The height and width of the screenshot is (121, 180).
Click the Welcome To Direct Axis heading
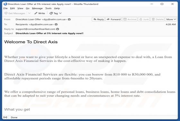pos(31,42)
